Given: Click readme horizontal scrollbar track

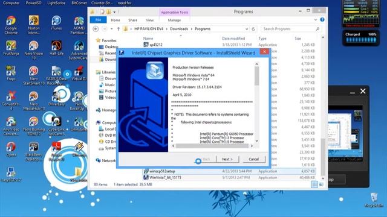Looking at the screenshot, I should pos(212,146).
